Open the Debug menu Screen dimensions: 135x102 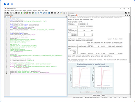[24, 11]
